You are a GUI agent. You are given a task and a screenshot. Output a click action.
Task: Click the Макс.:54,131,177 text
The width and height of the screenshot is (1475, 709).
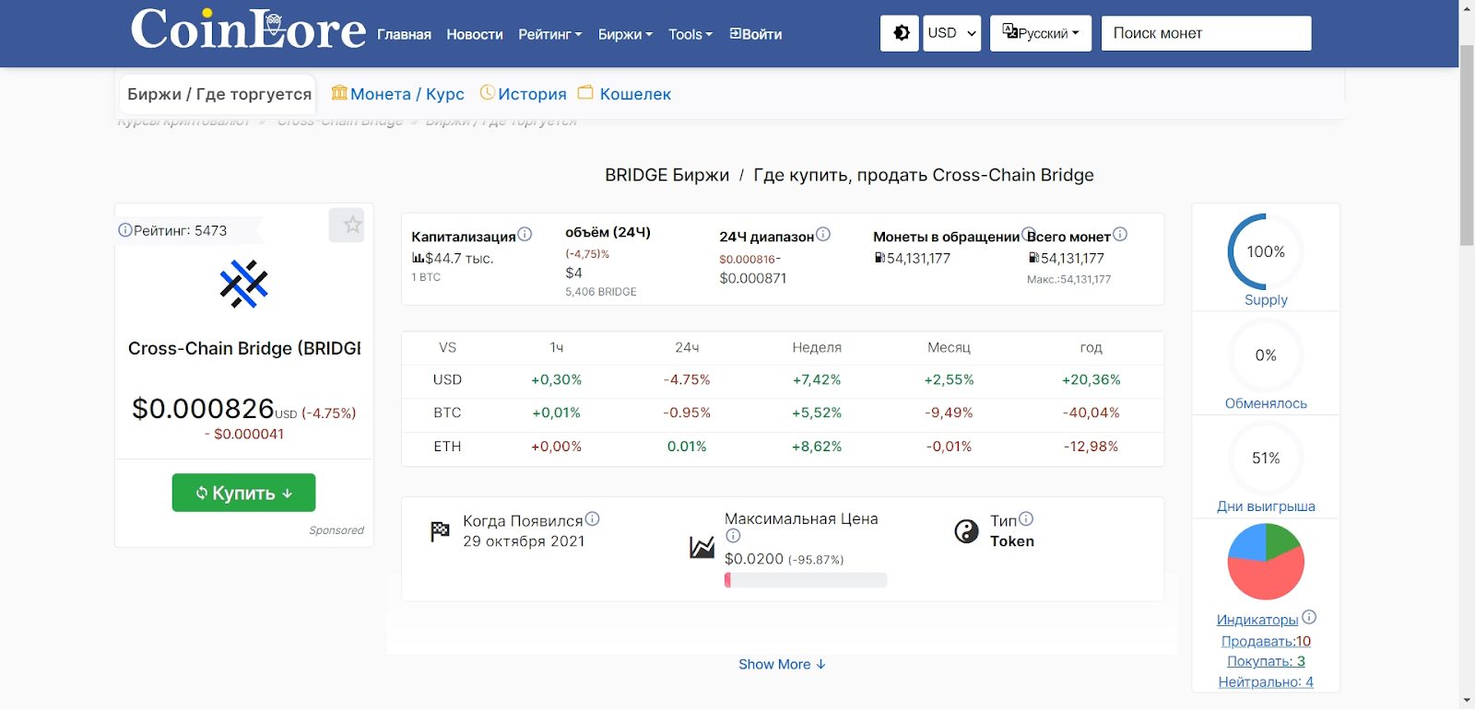click(1068, 279)
